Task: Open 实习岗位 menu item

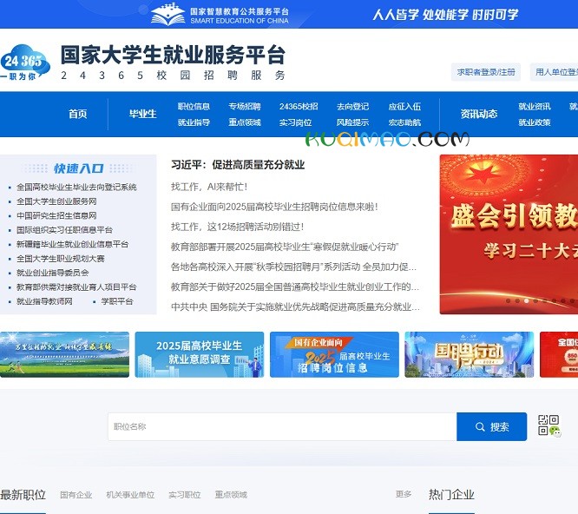Action: 296,122
